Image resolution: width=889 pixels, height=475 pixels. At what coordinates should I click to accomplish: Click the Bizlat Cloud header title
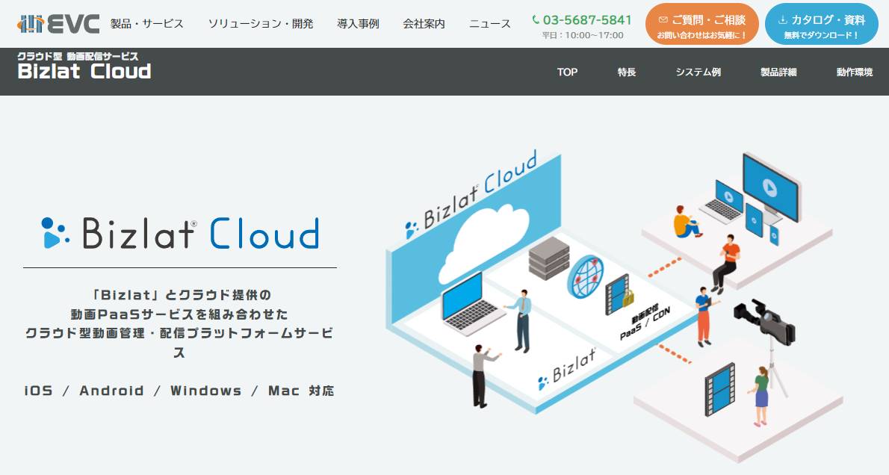(84, 71)
